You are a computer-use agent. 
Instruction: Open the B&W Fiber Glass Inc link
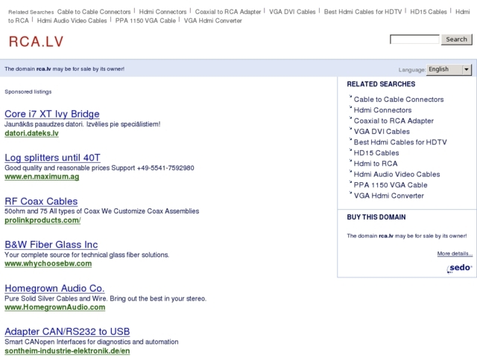click(51, 245)
